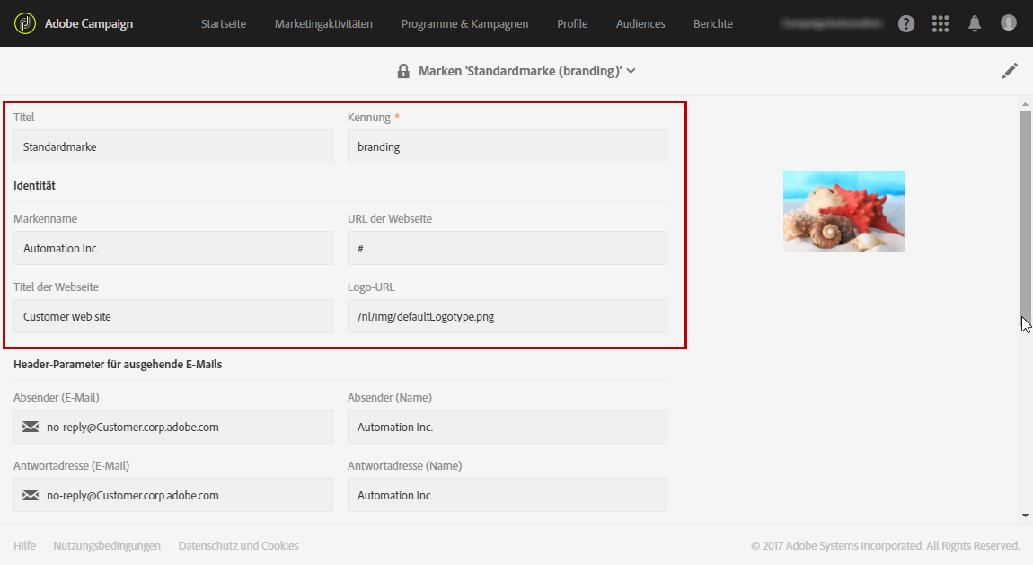Click the Antwortadresse (Name) field
This screenshot has height=565, width=1033.
(x=508, y=495)
